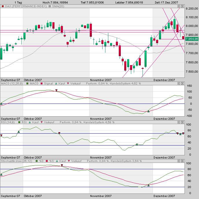Click the green MACD legend square
The image size is (199, 199).
pos(27,84)
